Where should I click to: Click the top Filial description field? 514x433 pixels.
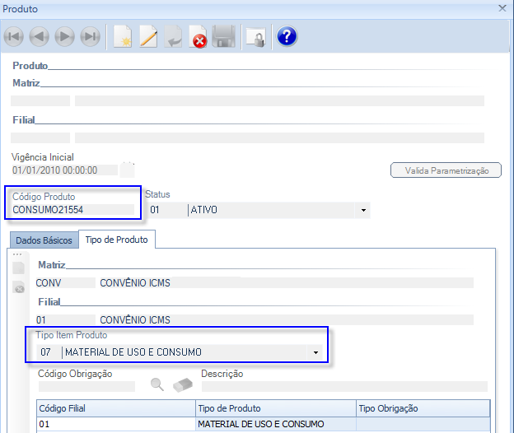279,138
